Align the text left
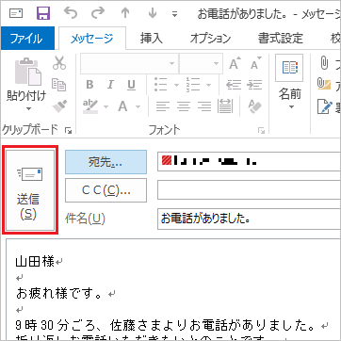341x341 pixels. coord(162,106)
